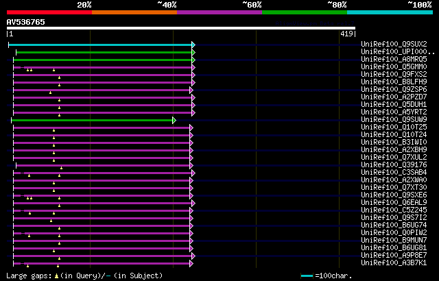Image resolution: width=439 pixels, height=281 pixels.
Task: Select hit label UniRef100_B6UG74
Action: (394, 225)
